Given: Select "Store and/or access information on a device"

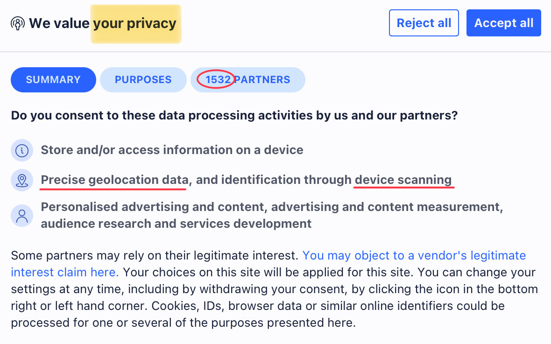Looking at the screenshot, I should coord(172,150).
